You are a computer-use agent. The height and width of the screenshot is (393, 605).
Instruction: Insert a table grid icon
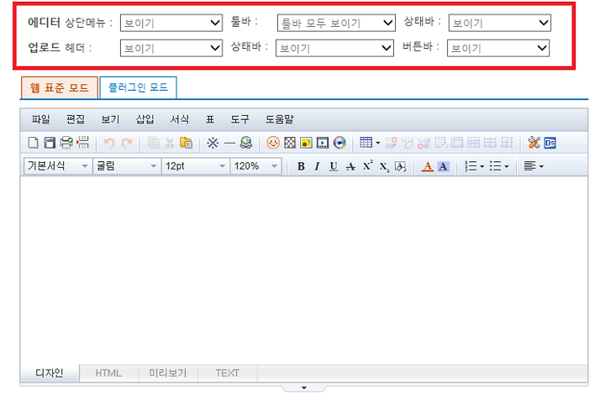(x=366, y=143)
